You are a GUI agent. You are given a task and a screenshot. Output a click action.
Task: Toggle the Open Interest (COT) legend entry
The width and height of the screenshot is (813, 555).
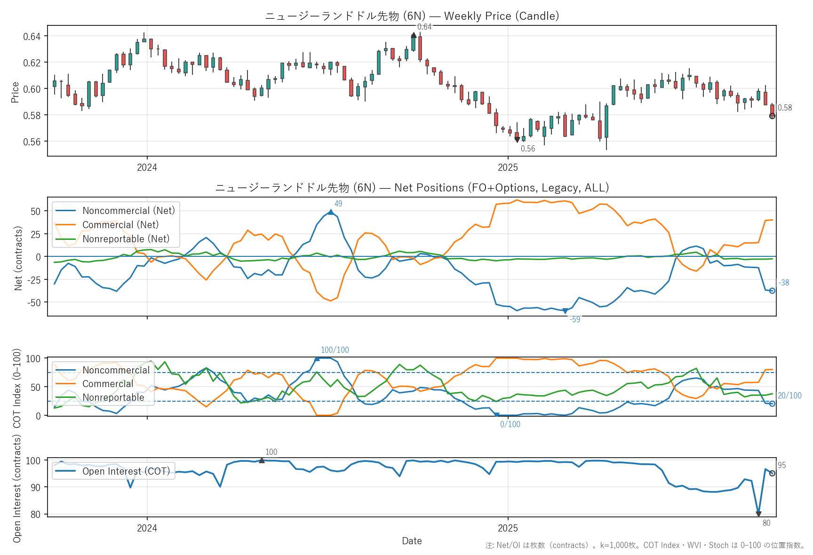point(126,471)
